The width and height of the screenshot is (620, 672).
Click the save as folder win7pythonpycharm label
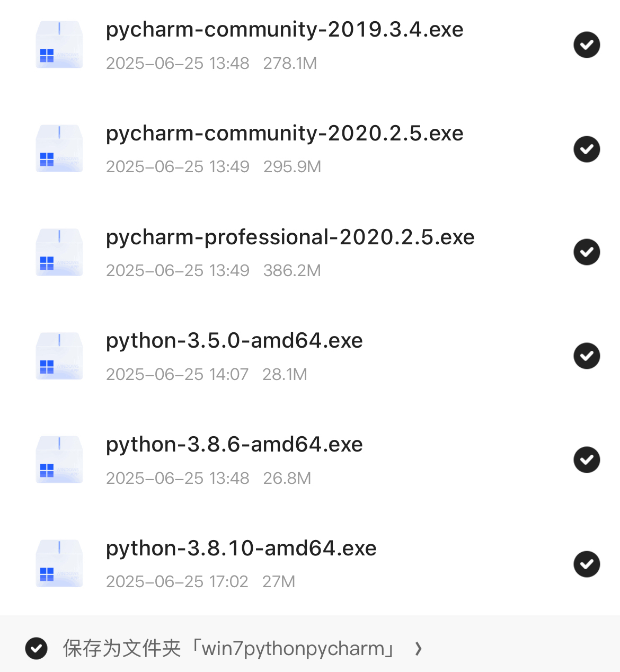(229, 648)
